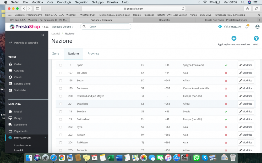
Task: Open the notifications bell
Action: [x=247, y=27]
